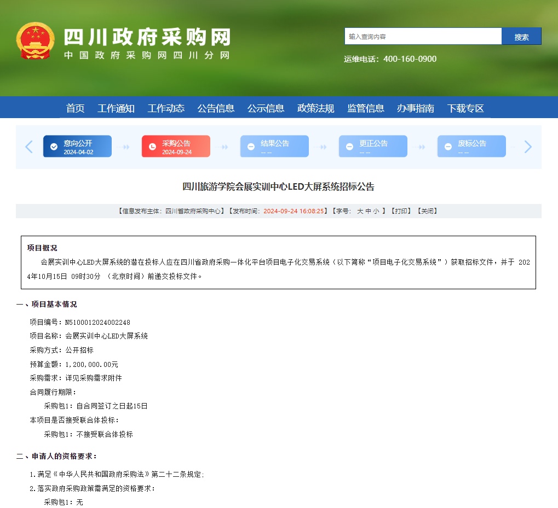
Task: Click the next arrow in timeline carousel
Action: point(528,147)
